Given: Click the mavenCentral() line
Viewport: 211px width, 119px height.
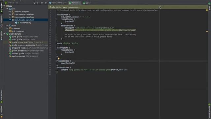Looking at the screenshot, I should (68, 63).
